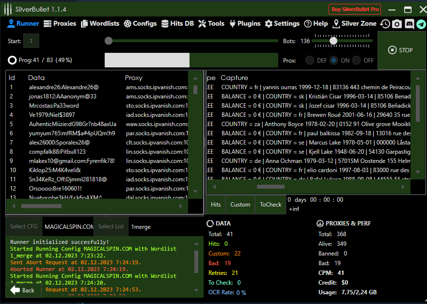
Task: Click the Select CFG button
Action: 24,226
